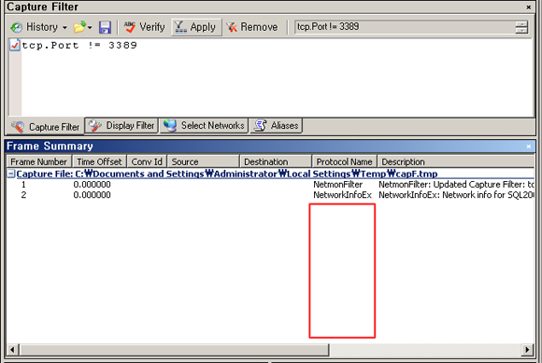Switch to the Display Filter tab
The width and height of the screenshot is (542, 363).
click(122, 126)
